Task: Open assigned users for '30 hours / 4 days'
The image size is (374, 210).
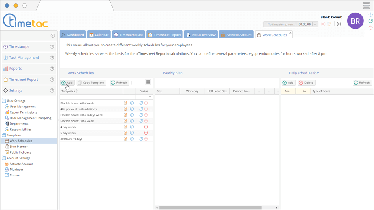Action: coord(141,139)
